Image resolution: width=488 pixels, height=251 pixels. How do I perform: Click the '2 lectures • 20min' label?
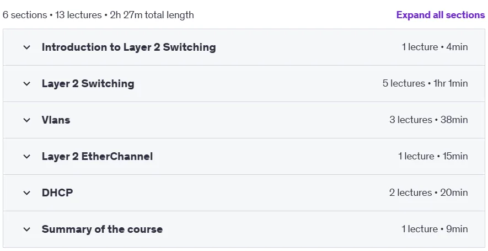click(x=428, y=193)
